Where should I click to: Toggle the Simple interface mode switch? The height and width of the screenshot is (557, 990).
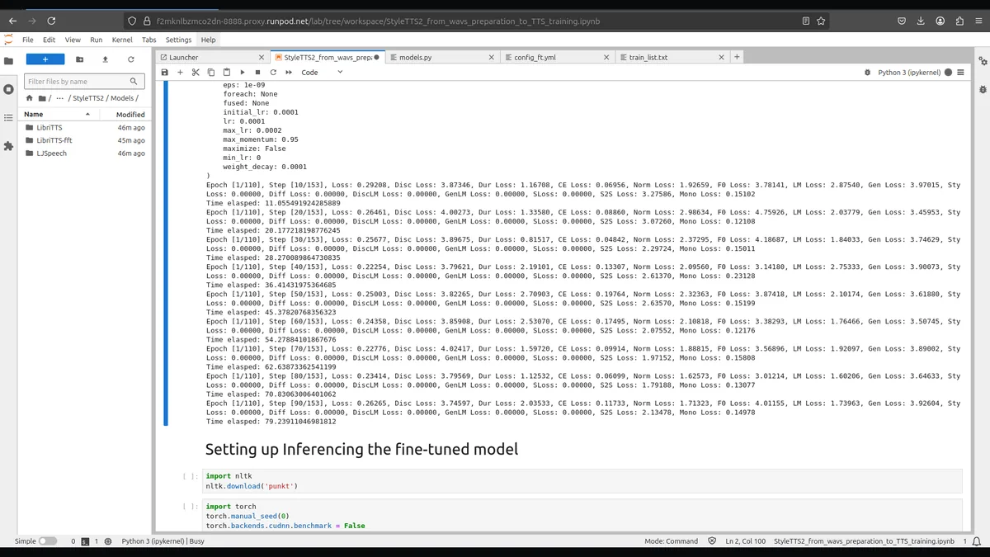(x=48, y=541)
